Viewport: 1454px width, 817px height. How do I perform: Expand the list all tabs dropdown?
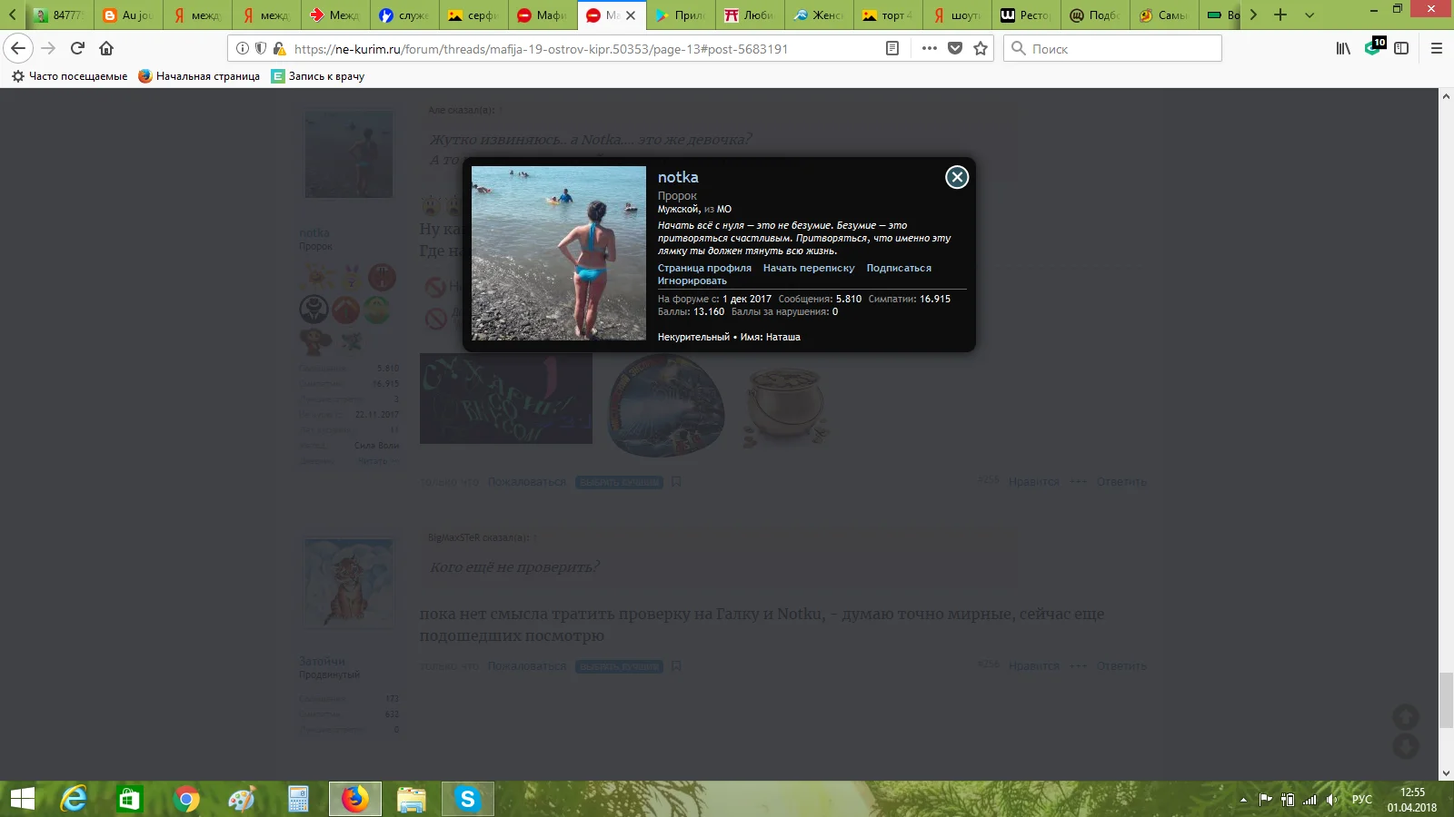pos(1310,15)
